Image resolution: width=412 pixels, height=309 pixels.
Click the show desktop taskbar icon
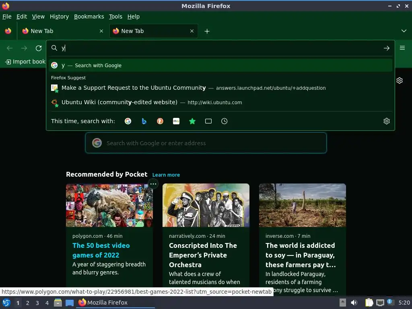pyautogui.click(x=70, y=303)
